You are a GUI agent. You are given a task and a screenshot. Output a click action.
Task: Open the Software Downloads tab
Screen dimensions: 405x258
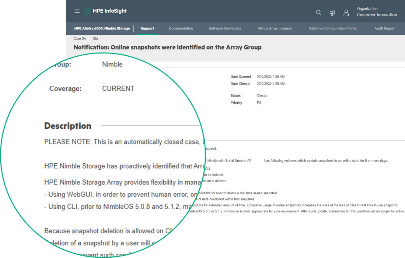pos(225,28)
